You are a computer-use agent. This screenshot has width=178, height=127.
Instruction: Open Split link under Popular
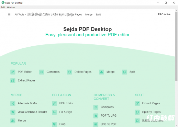tap(132, 72)
